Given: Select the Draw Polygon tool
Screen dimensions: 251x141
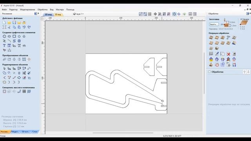Looking at the screenshot, I should point(19,36).
